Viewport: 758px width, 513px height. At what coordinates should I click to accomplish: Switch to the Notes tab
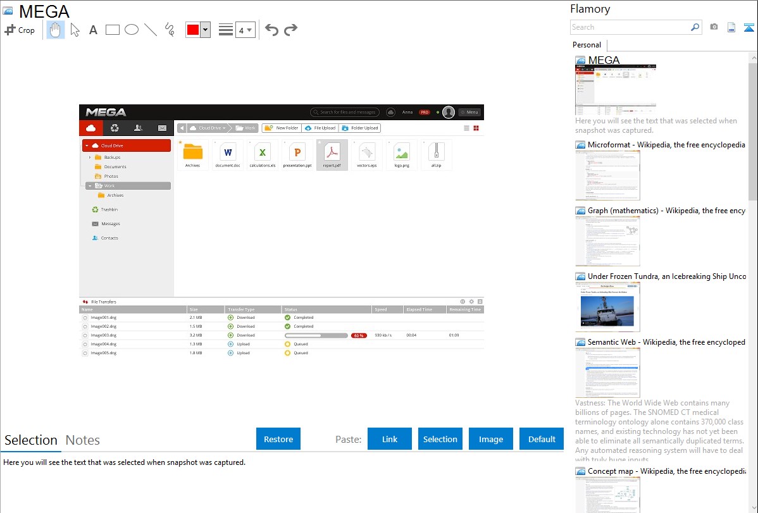click(83, 440)
